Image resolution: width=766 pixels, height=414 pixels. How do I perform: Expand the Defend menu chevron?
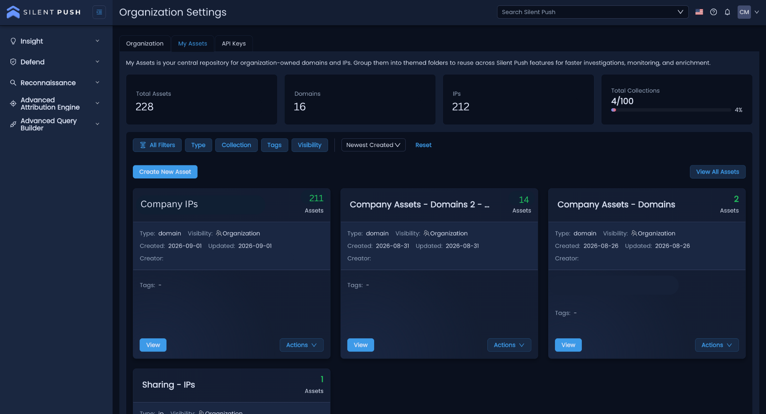click(97, 62)
